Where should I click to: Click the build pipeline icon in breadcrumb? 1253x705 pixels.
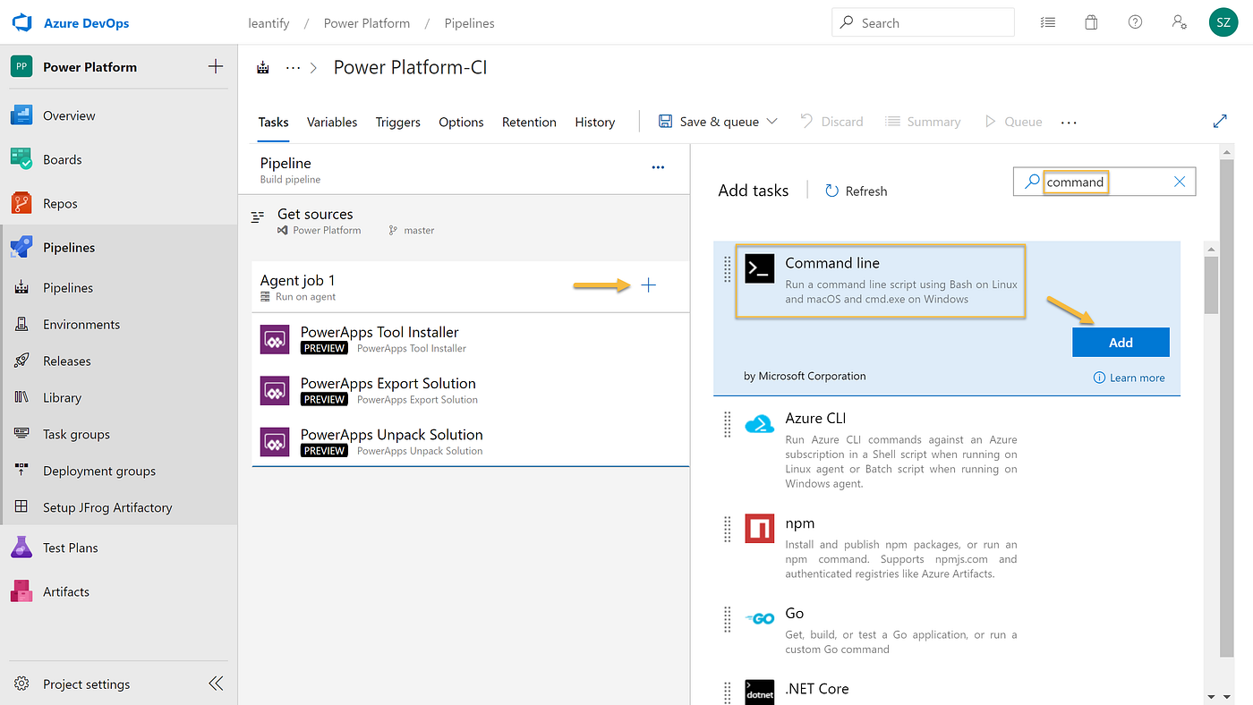coord(263,68)
